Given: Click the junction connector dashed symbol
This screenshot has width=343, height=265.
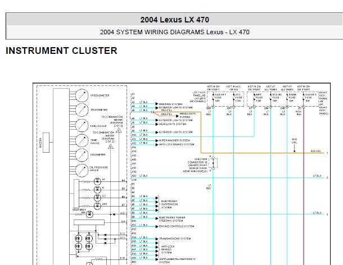Looking at the screenshot, I should point(213,163).
